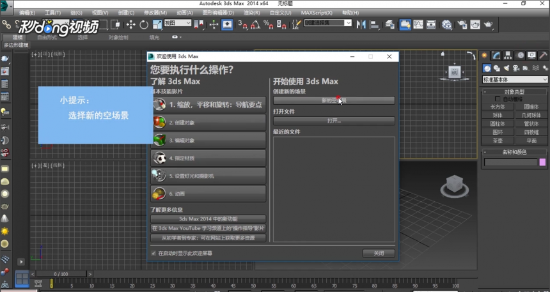Open the 标准基本体 dropdown
Viewport: 550px width, 292px height.
515,80
